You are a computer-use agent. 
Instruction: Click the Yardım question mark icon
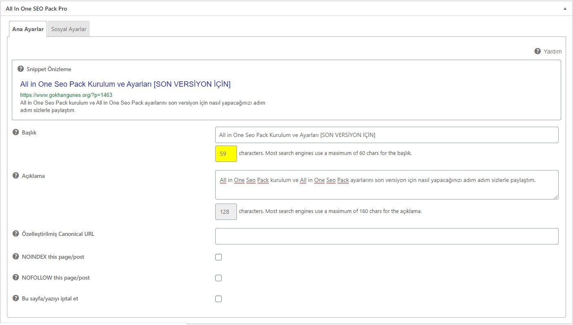pos(537,51)
